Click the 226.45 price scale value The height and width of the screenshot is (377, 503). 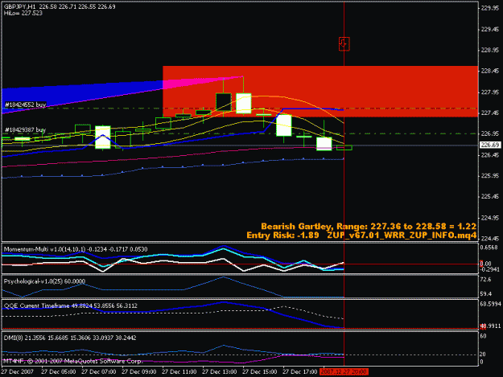point(490,155)
